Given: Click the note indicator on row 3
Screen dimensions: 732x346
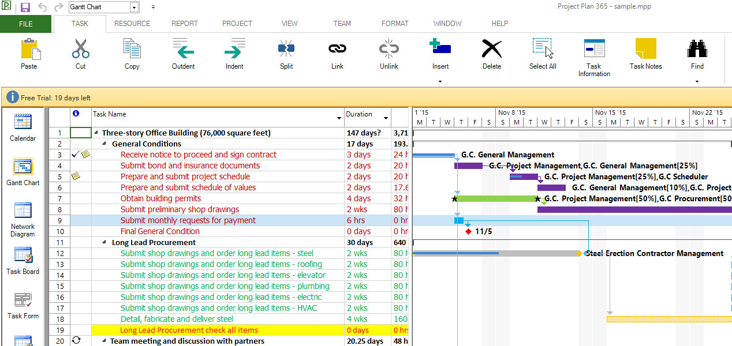Looking at the screenshot, I should [85, 155].
